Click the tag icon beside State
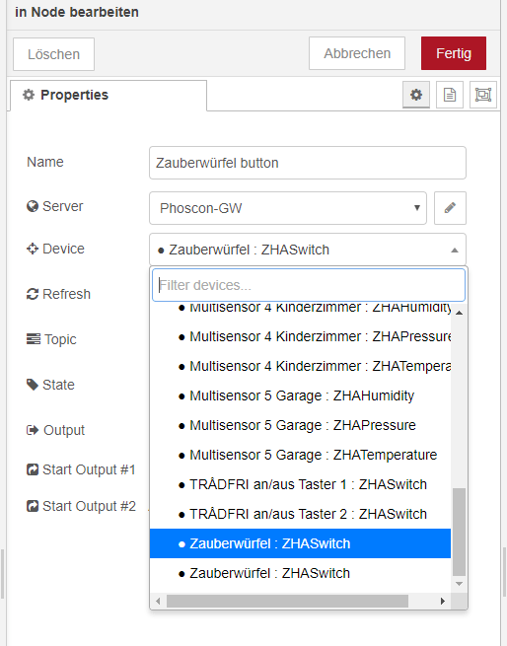Image resolution: width=507 pixels, height=646 pixels. (x=33, y=385)
